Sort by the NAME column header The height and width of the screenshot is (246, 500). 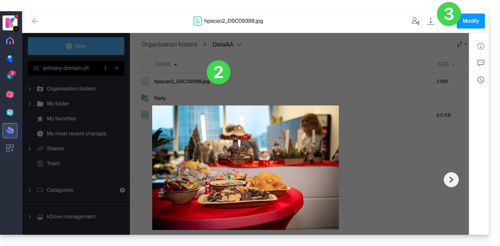(166, 64)
